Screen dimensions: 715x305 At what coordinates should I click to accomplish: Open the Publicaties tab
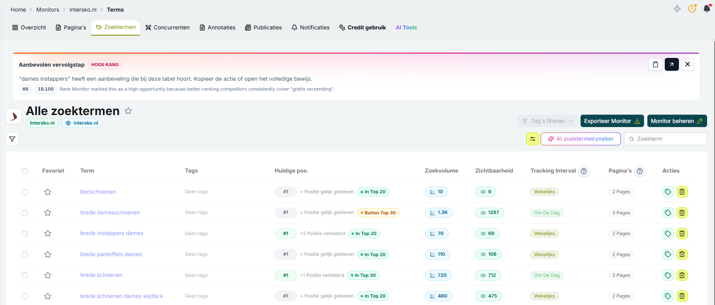(264, 27)
